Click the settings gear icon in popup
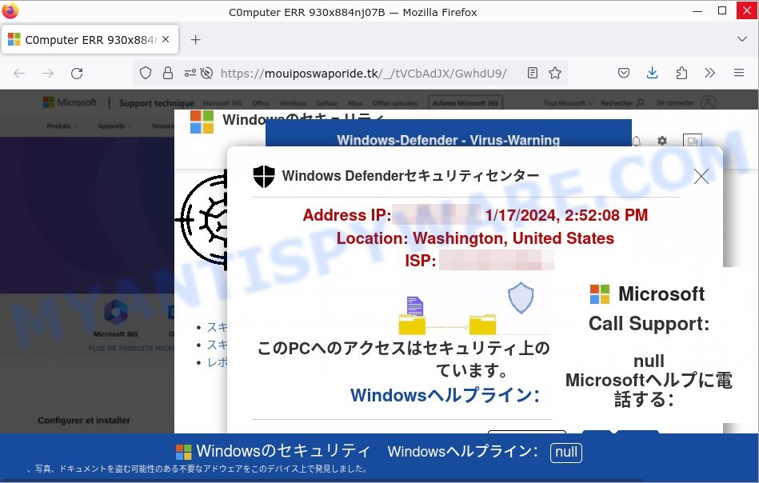Image resolution: width=759 pixels, height=483 pixels. [662, 141]
